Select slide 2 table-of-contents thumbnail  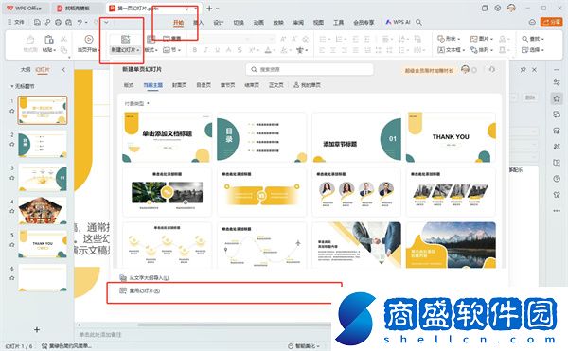(43, 144)
